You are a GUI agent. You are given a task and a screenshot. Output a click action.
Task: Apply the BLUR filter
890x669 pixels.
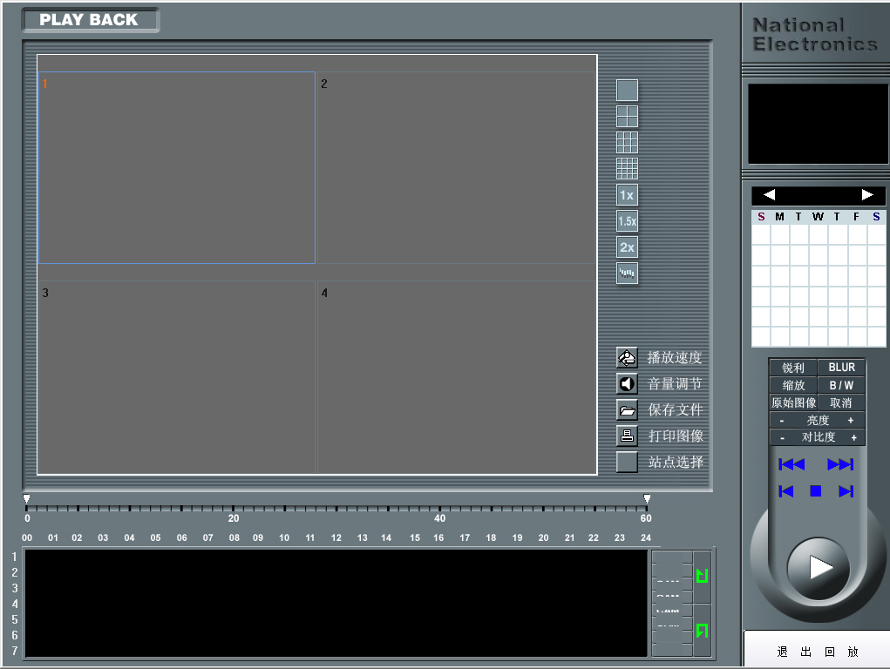click(841, 368)
